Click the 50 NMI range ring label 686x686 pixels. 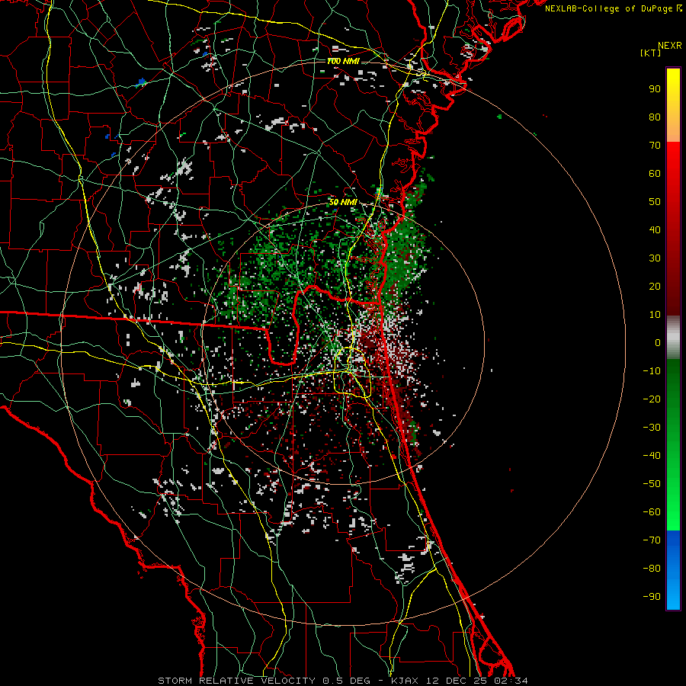coord(343,202)
